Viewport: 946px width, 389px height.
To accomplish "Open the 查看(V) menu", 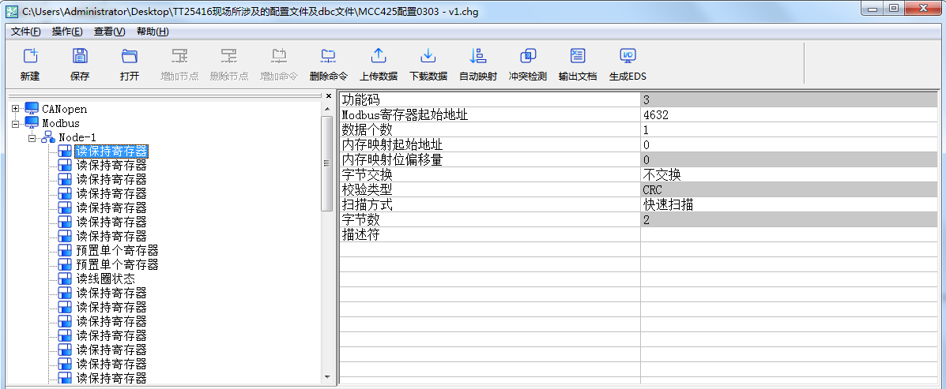I will point(109,32).
